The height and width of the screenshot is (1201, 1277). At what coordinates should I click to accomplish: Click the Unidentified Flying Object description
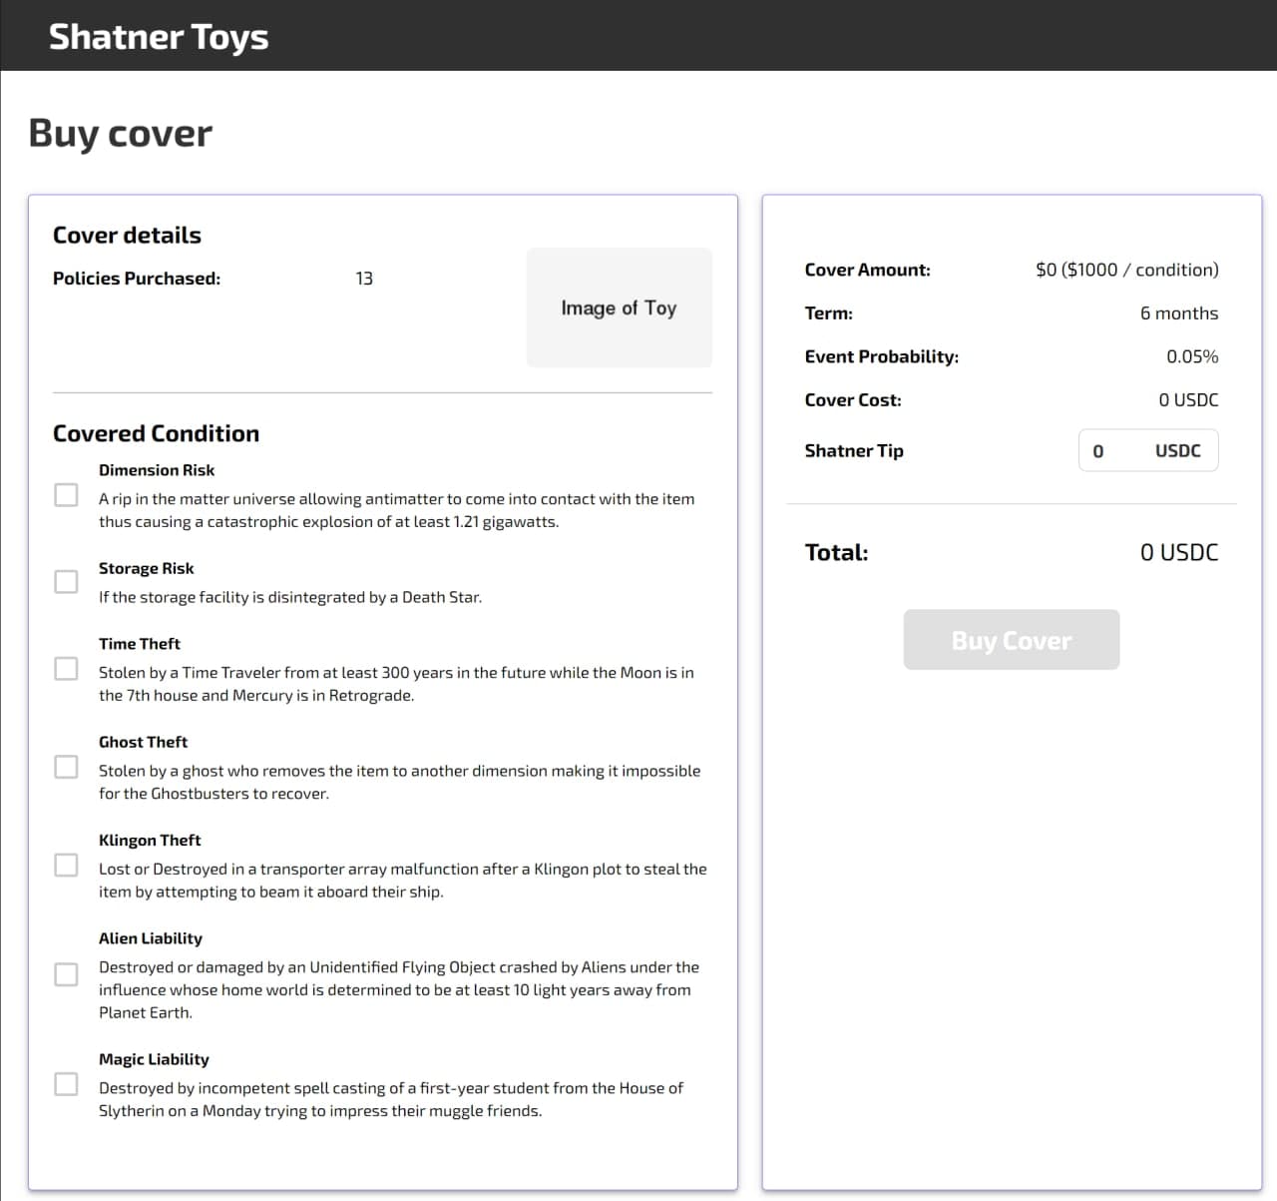point(399,989)
